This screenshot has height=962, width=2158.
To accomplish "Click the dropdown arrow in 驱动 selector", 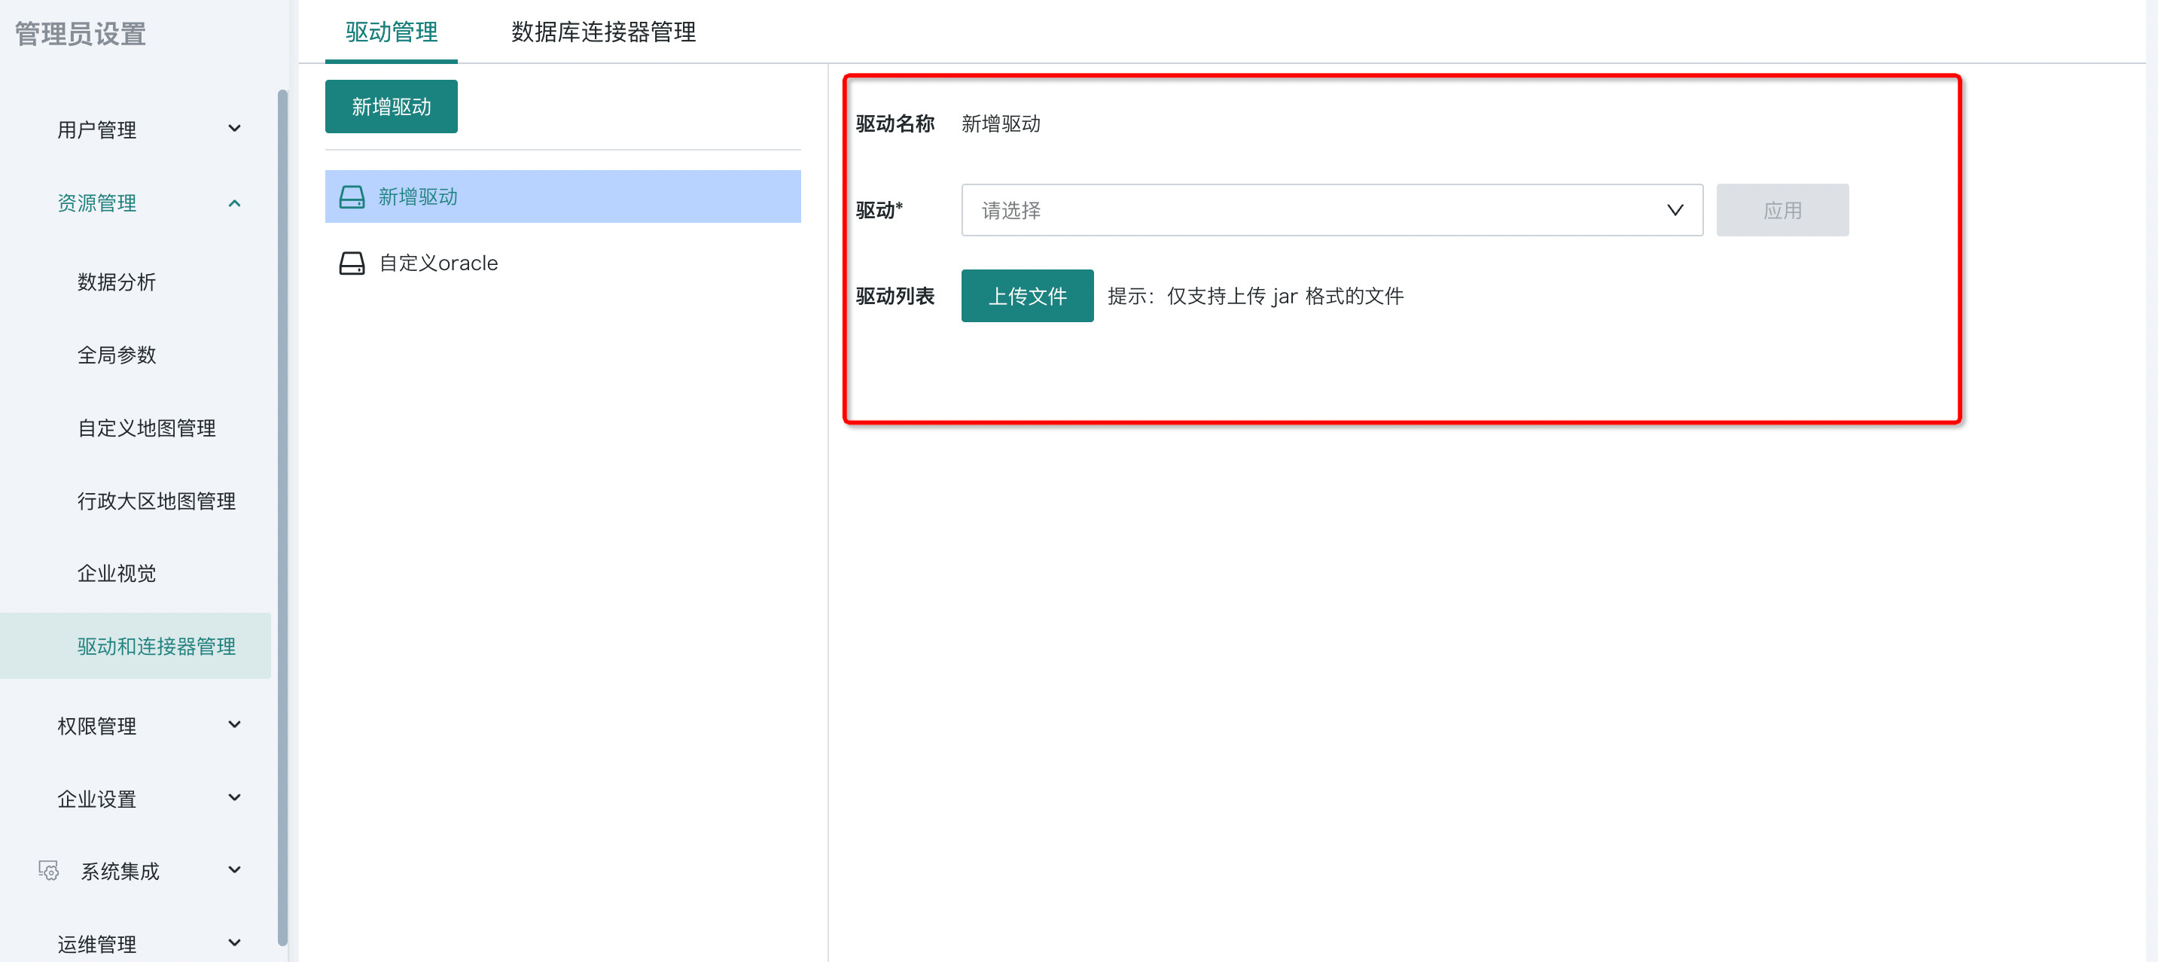I will coord(1674,210).
